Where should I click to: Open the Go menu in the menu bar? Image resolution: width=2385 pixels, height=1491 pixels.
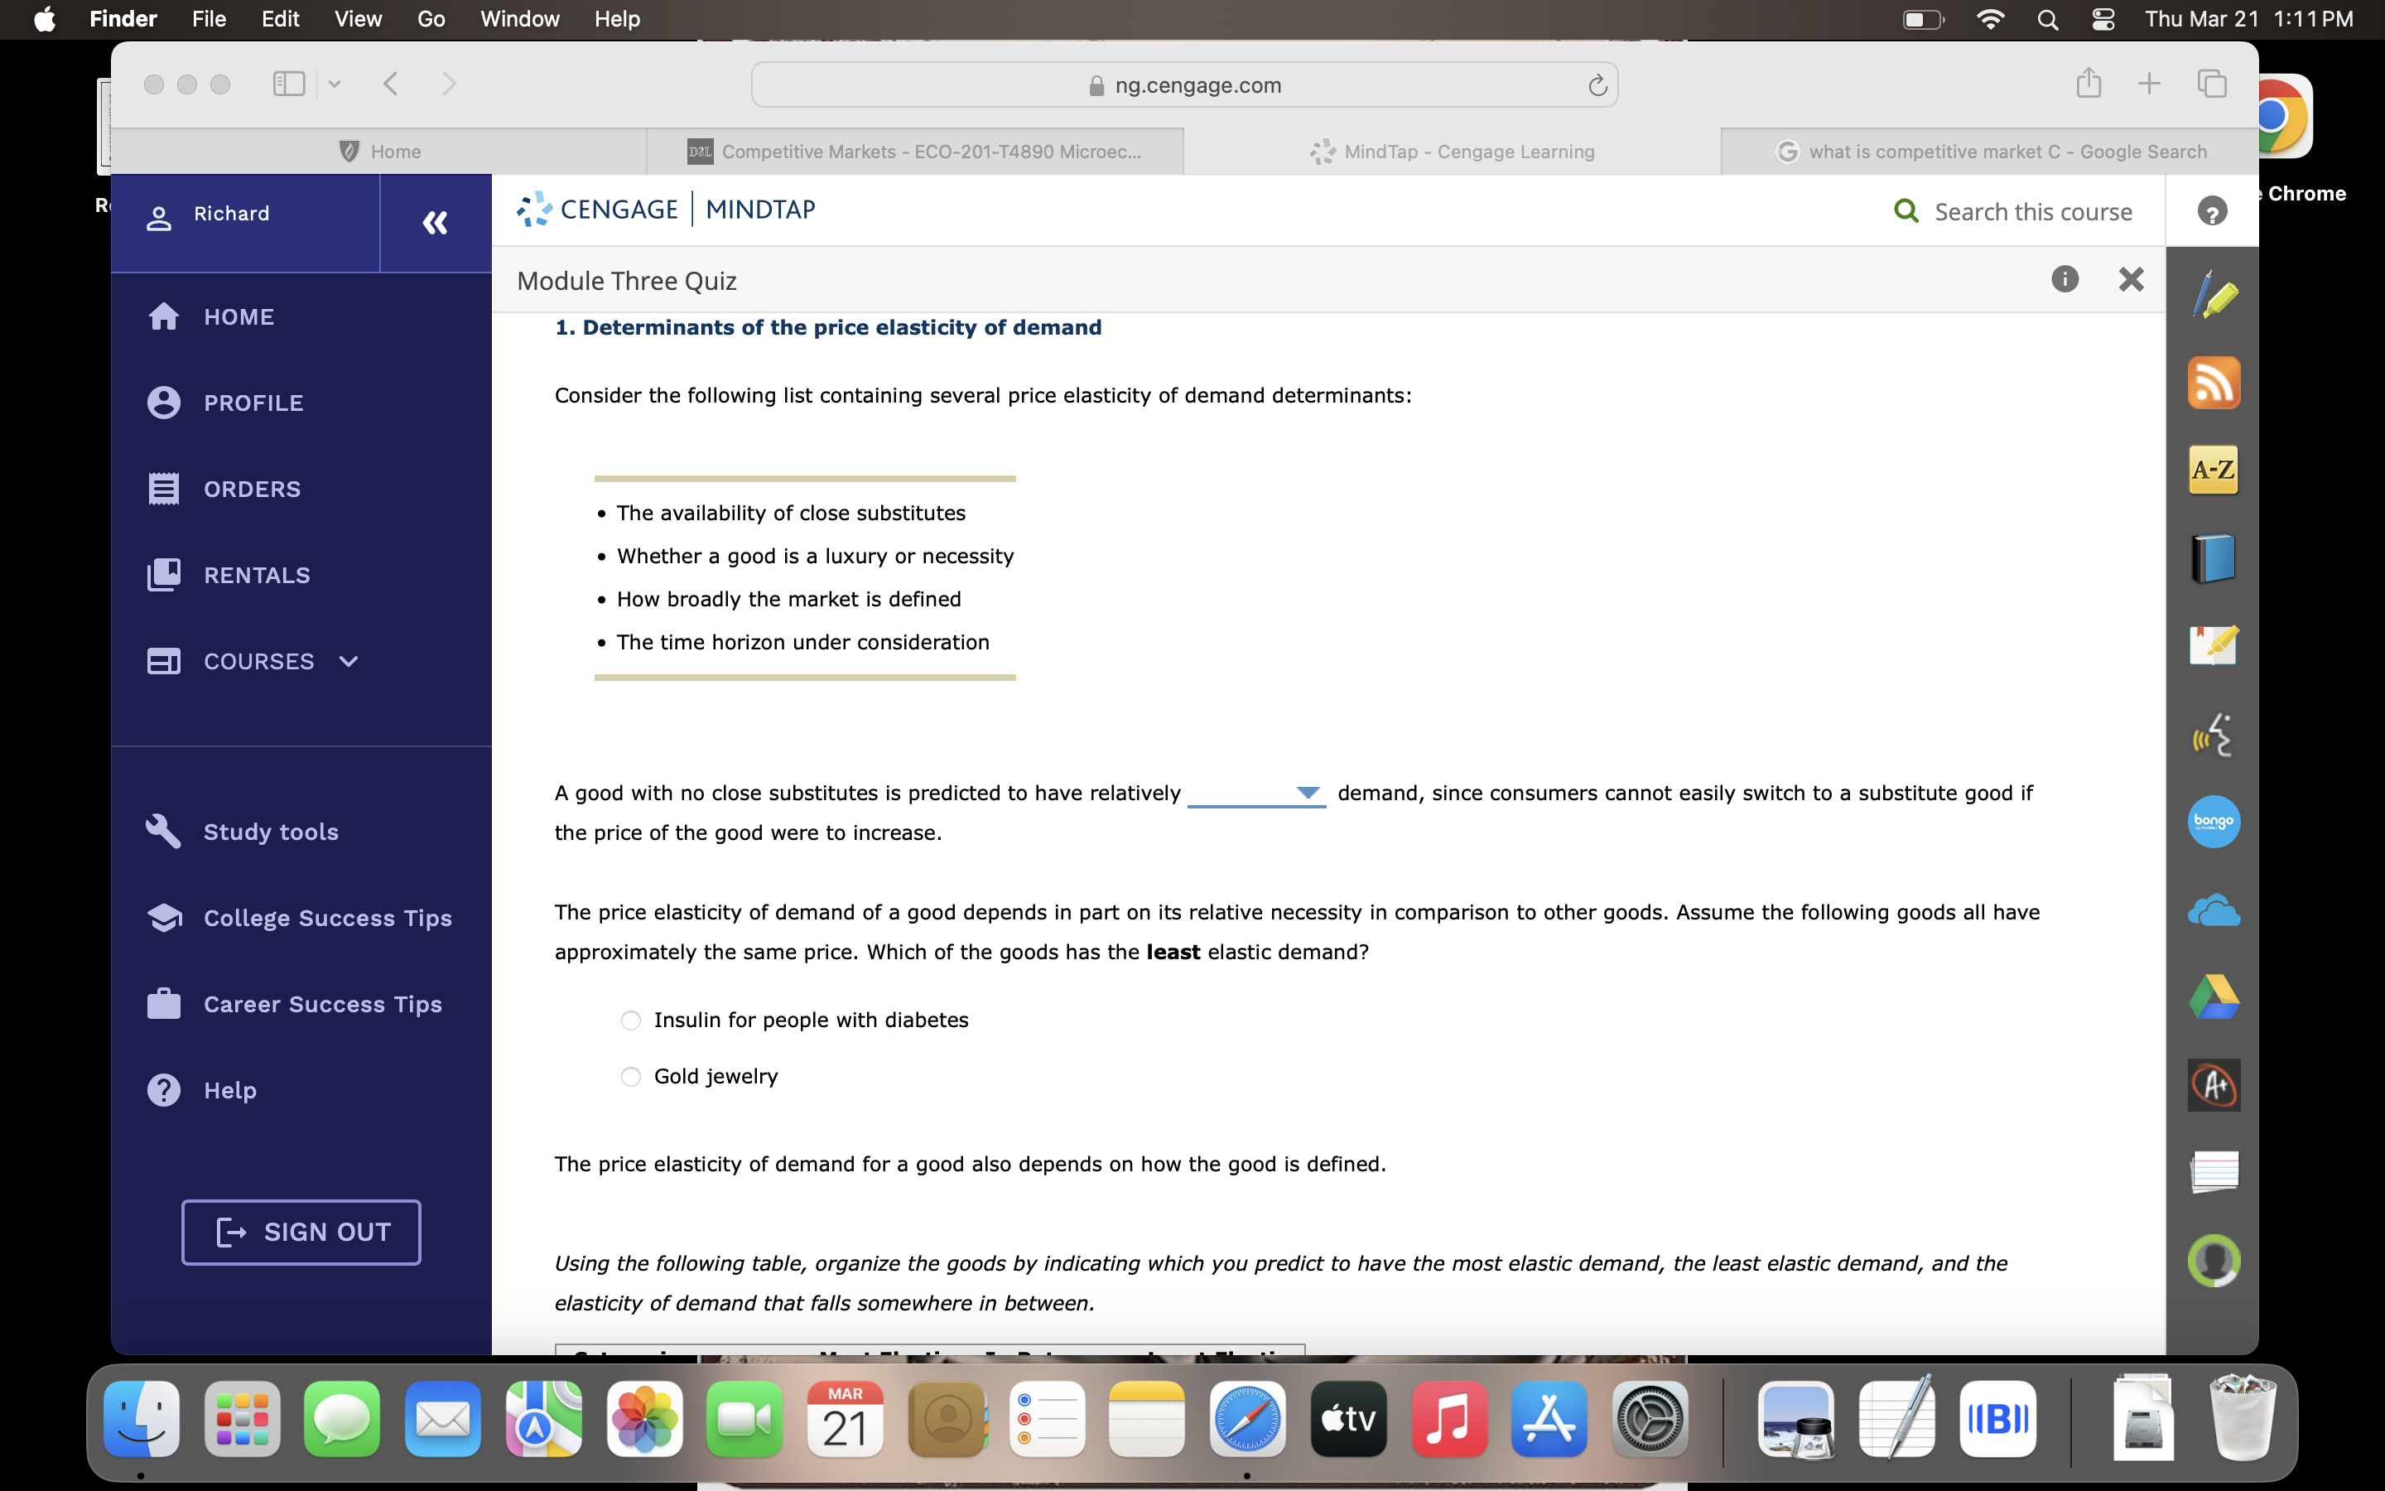[x=430, y=19]
